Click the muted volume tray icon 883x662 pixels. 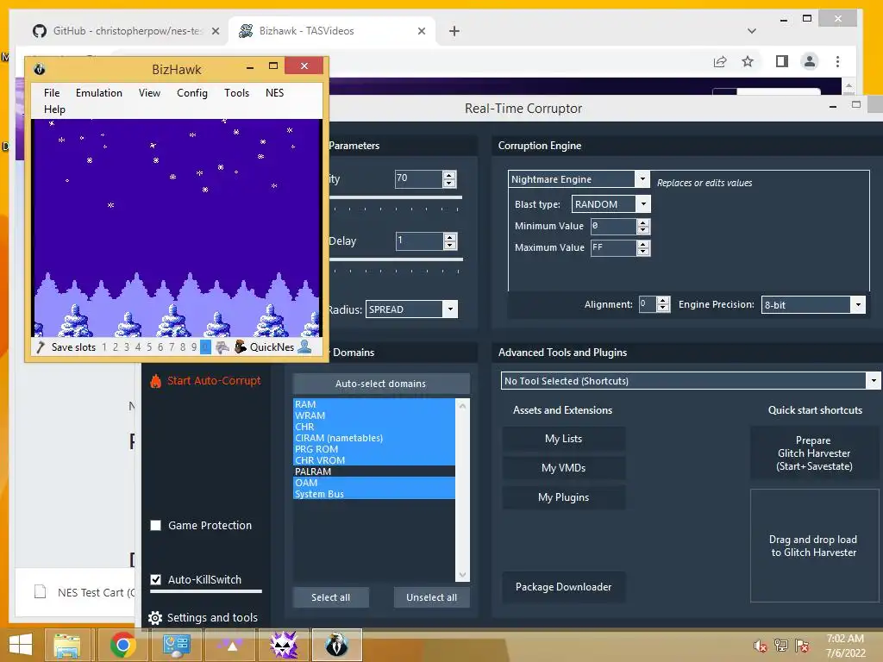pos(760,646)
